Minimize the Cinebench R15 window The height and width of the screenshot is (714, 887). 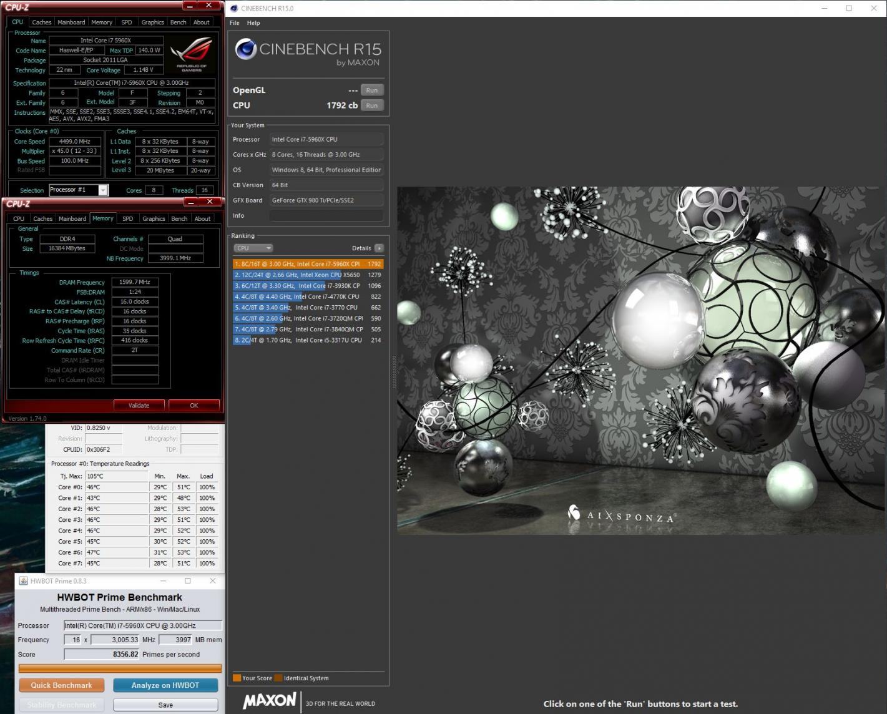coord(825,8)
